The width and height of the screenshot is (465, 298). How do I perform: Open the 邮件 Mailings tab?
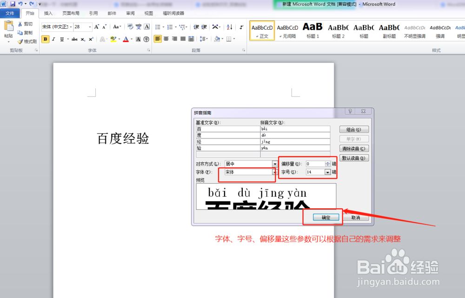pos(112,13)
